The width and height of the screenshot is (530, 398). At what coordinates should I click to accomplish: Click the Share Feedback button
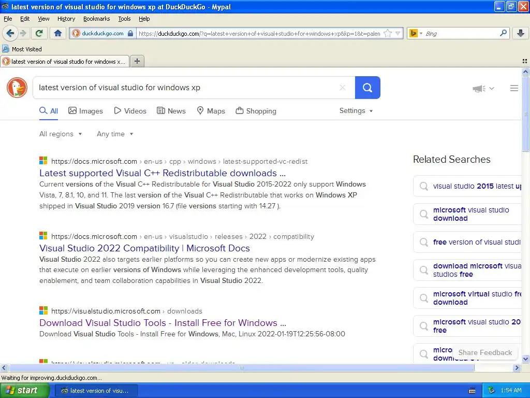[485, 352]
